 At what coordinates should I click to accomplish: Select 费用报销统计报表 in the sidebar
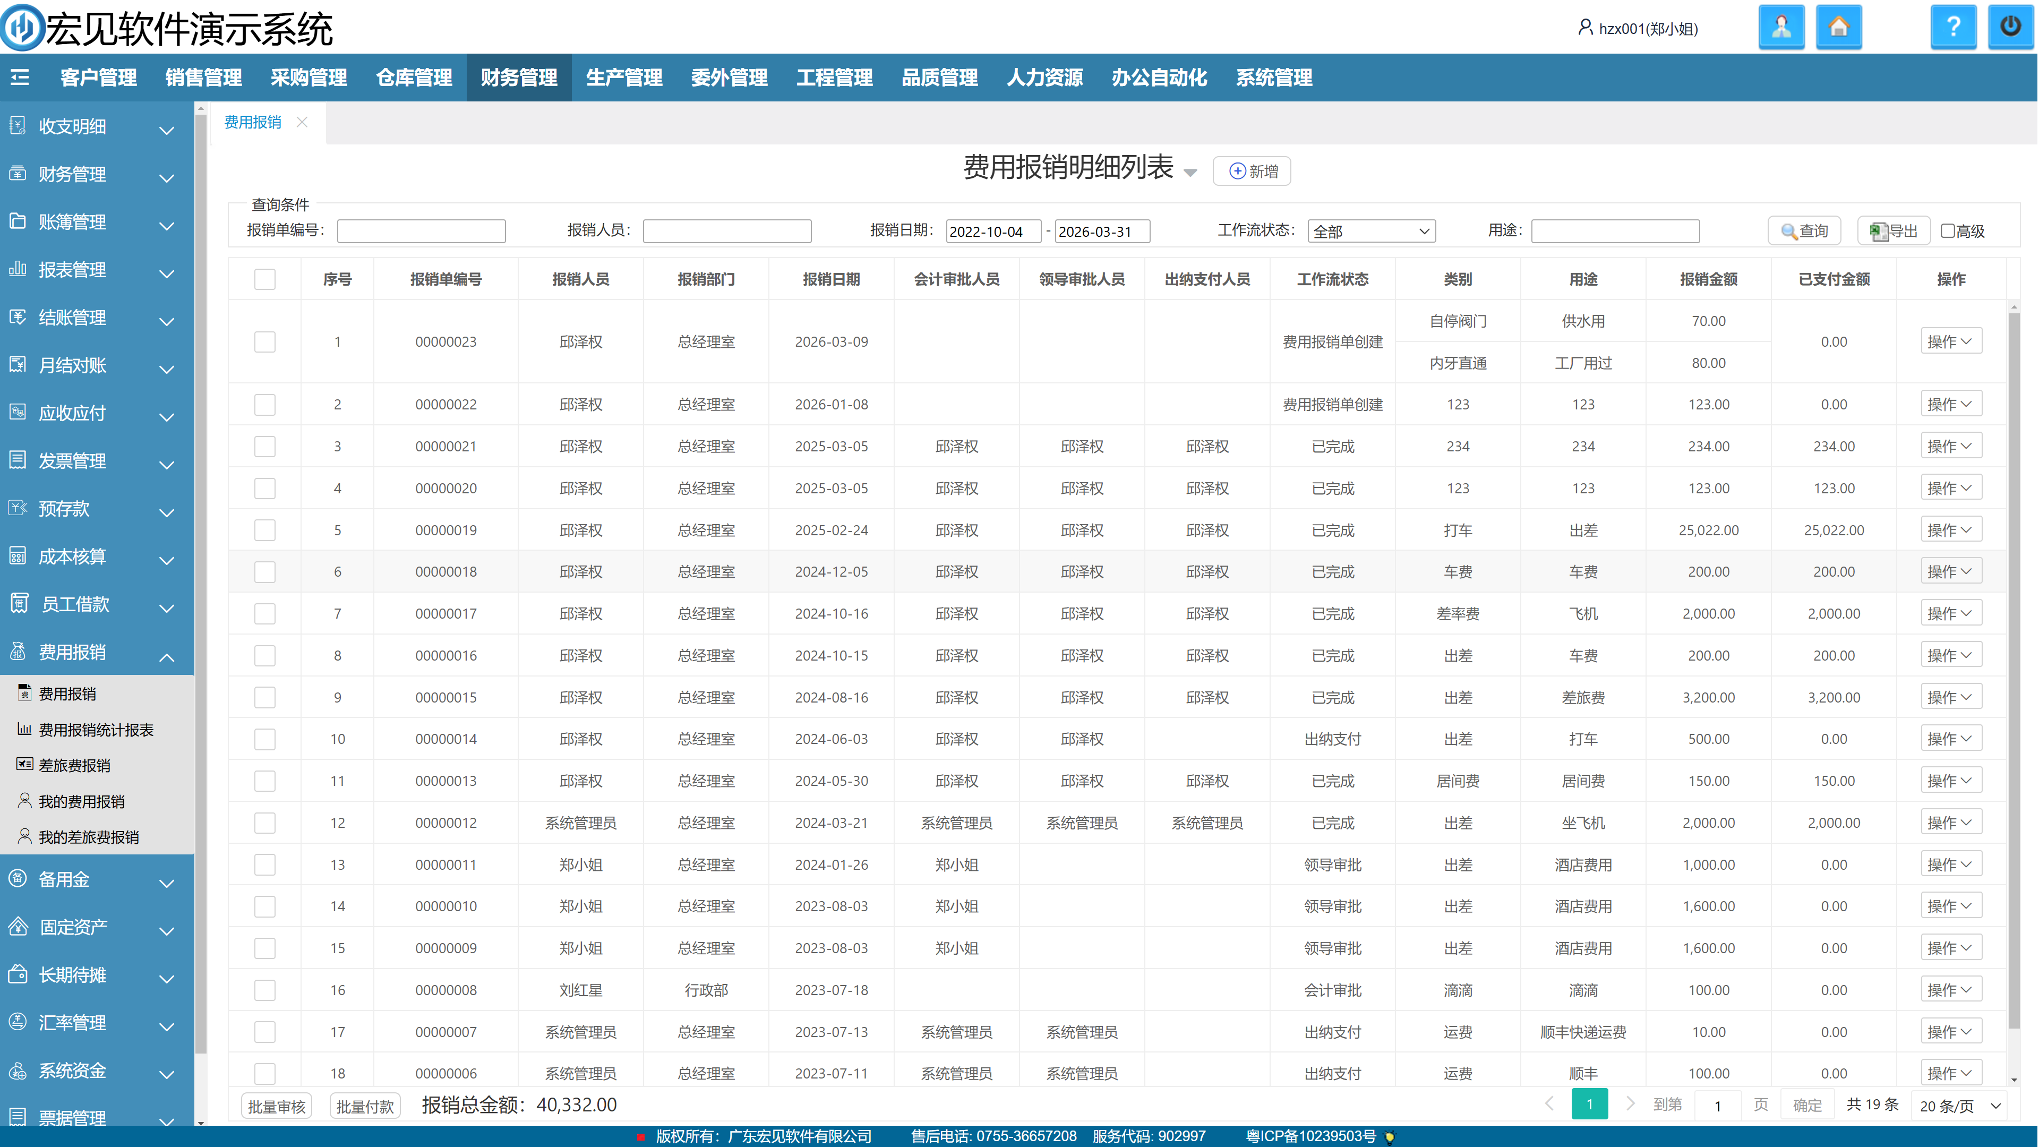pyautogui.click(x=96, y=730)
